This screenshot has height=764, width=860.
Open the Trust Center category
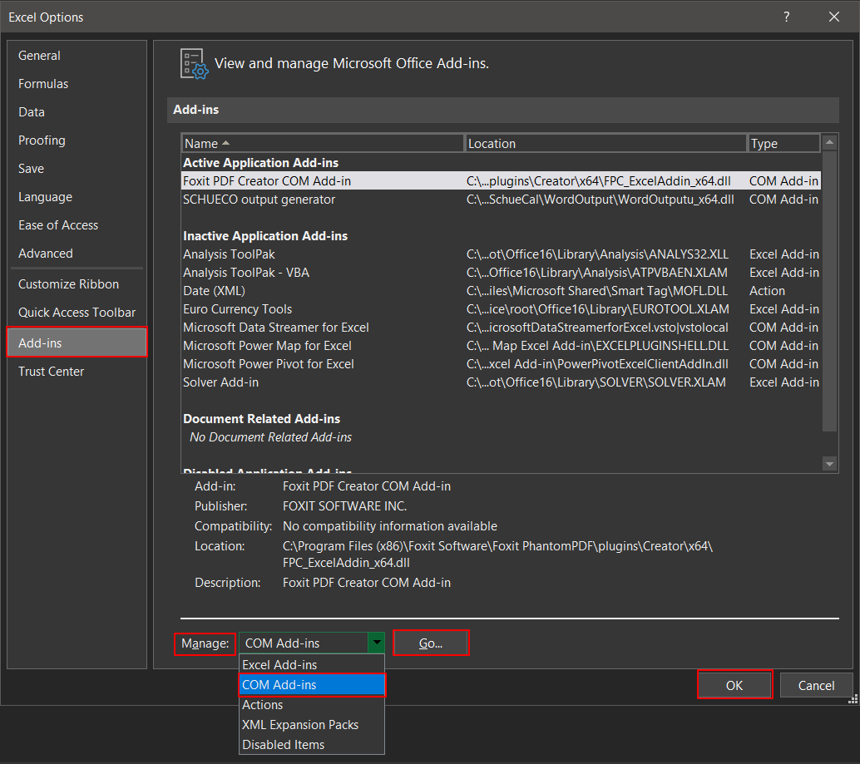tap(51, 372)
